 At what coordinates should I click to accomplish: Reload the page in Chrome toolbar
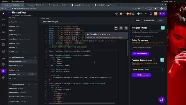(x=8, y=8)
